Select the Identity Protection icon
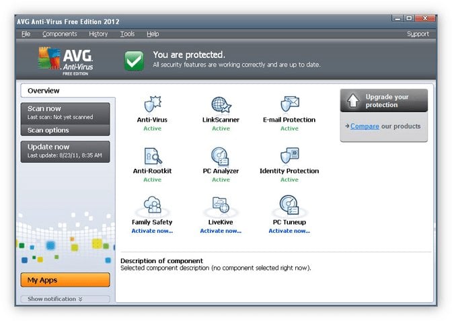This screenshot has height=321, width=452. tap(289, 156)
